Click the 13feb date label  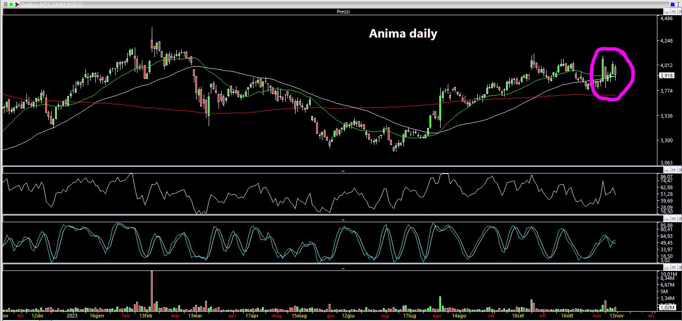[145, 316]
